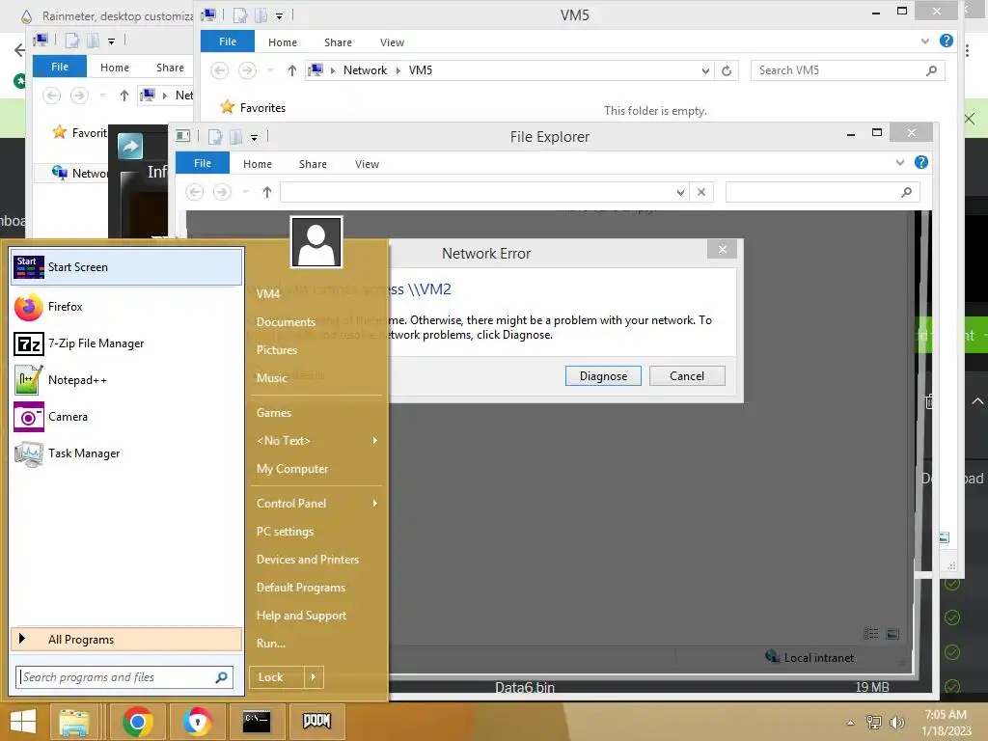Open the View tab in File Explorer window

click(x=367, y=164)
